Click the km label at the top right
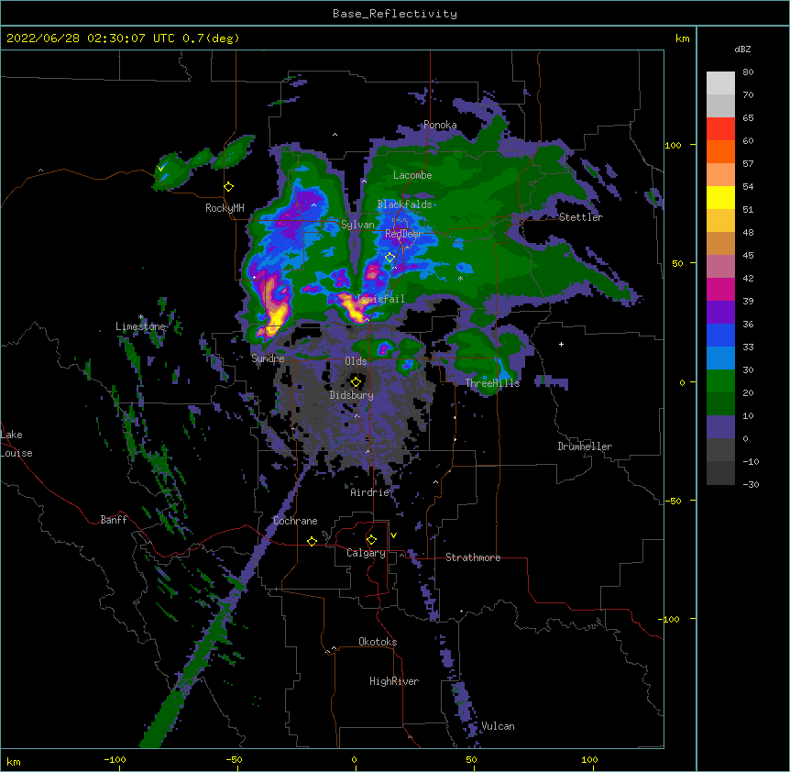Screen dimensions: 790x772 coord(682,39)
